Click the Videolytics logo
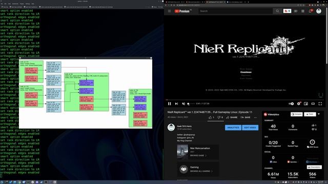Image resolution: width=328 pixels, height=184 pixels. click(272, 114)
